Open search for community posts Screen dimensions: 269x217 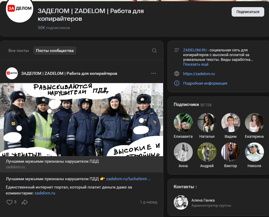(154, 50)
